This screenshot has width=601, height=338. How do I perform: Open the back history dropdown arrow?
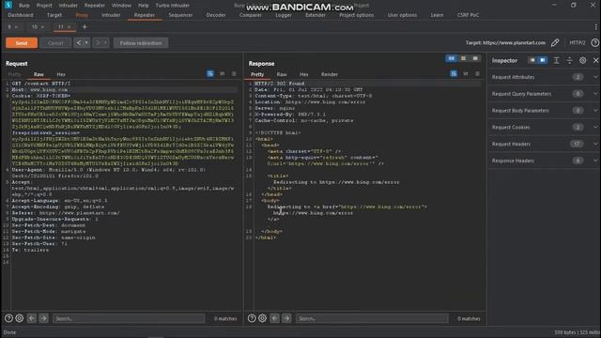click(87, 43)
